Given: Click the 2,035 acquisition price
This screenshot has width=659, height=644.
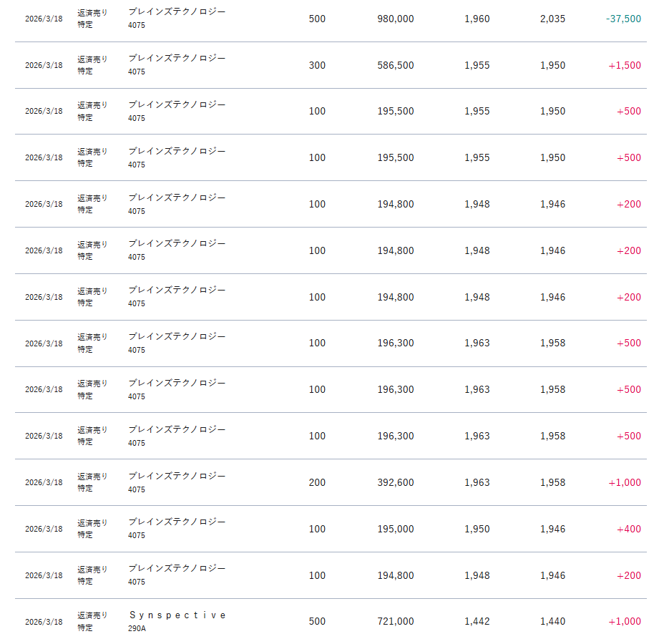Looking at the screenshot, I should [552, 19].
